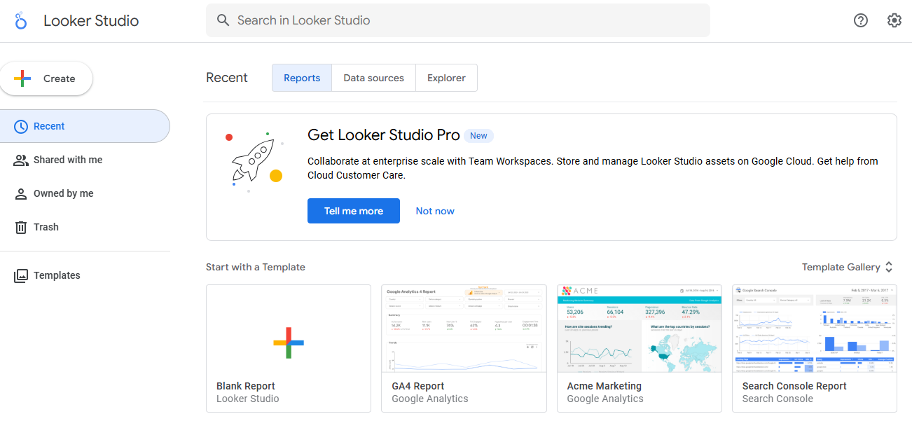This screenshot has width=912, height=435.
Task: Click the person icon for Owned by me
Action: click(x=21, y=194)
